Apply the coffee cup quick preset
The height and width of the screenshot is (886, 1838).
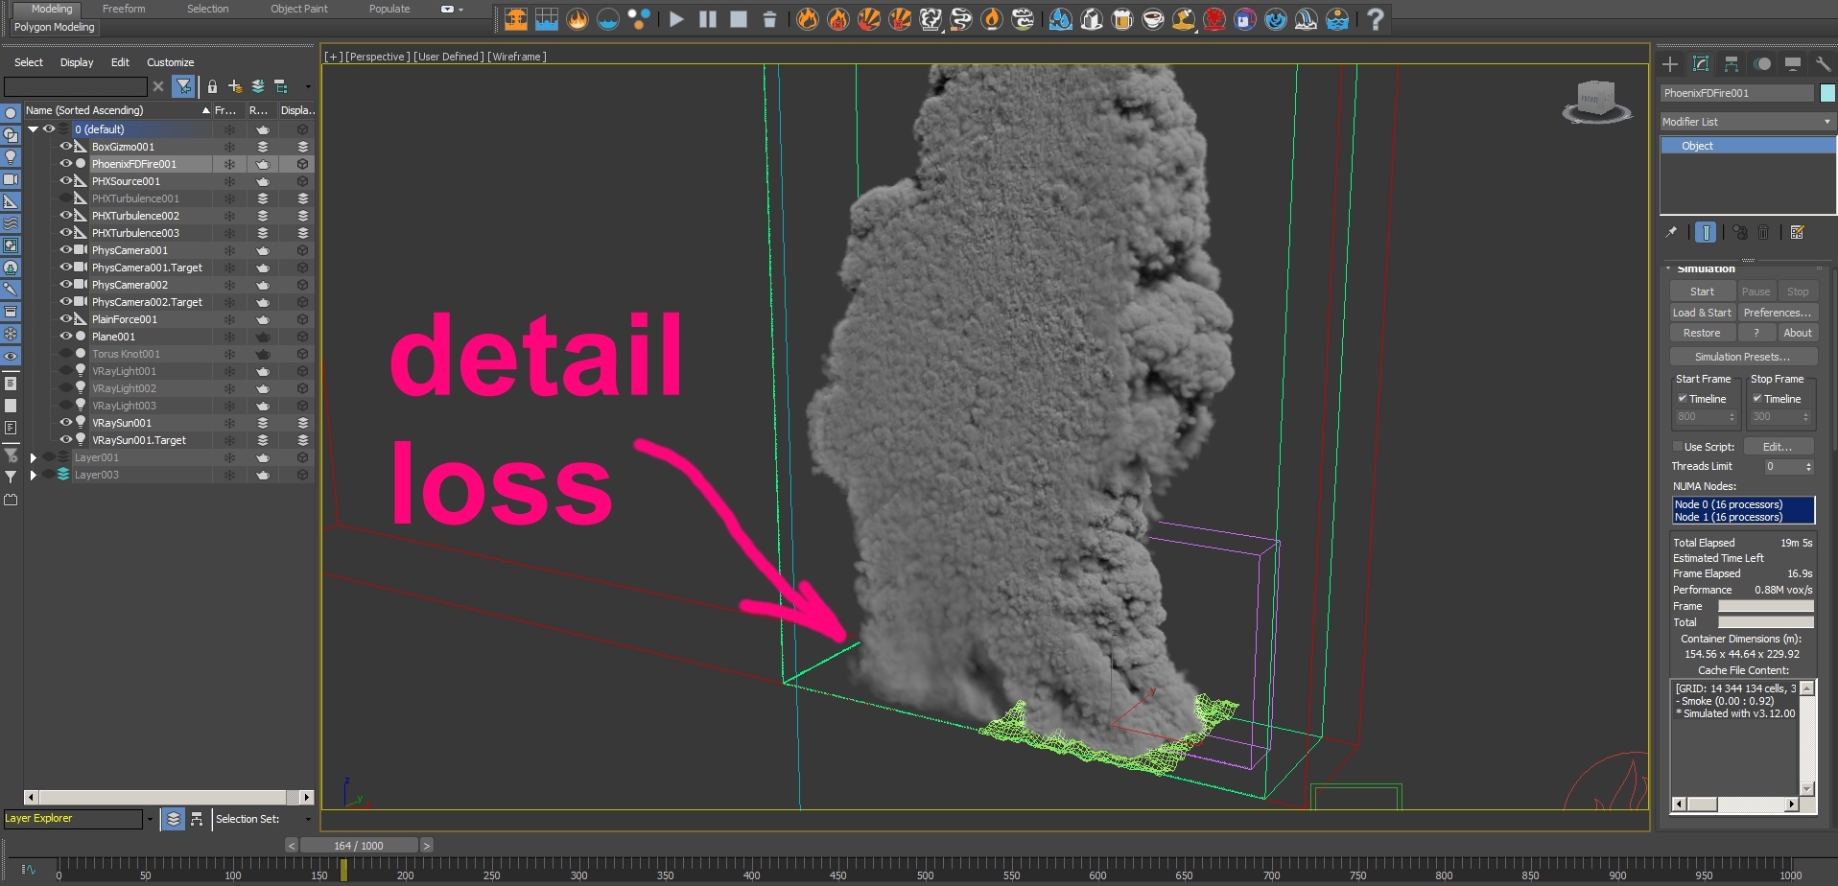click(1153, 18)
